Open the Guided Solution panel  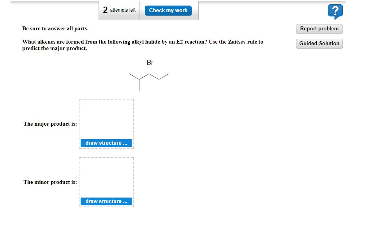pyautogui.click(x=319, y=44)
